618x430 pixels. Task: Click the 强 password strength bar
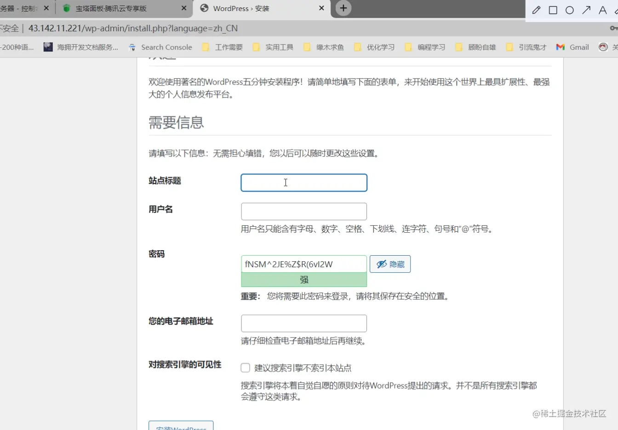pyautogui.click(x=303, y=279)
